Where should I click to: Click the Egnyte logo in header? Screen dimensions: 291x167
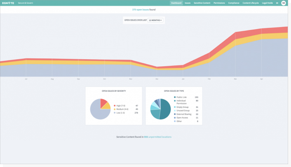(x=8, y=3)
